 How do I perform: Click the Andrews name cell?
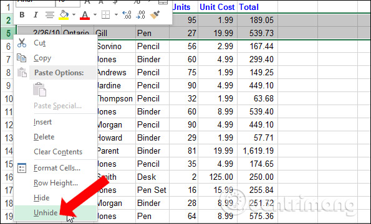pyautogui.click(x=116, y=72)
